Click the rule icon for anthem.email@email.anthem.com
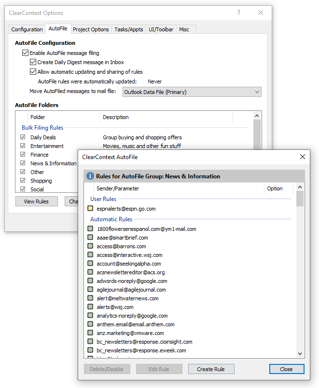The width and height of the screenshot is (319, 388). (x=90, y=324)
